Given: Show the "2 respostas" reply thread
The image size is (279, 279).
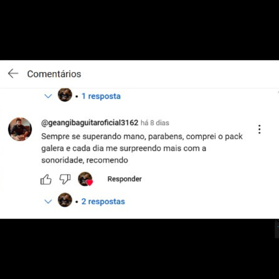Looking at the screenshot, I should click(103, 201).
